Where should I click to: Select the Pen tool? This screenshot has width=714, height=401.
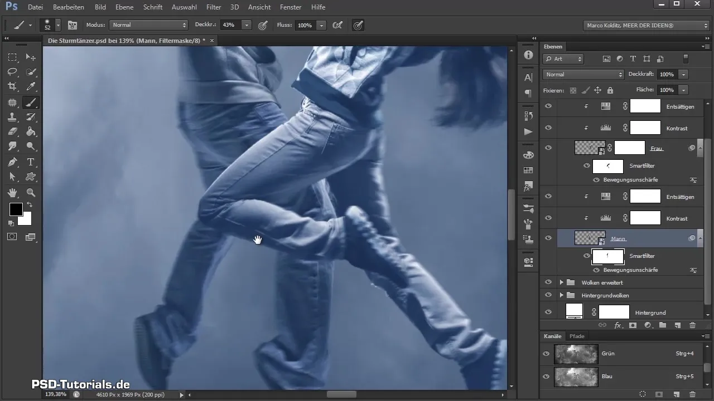[x=12, y=162]
